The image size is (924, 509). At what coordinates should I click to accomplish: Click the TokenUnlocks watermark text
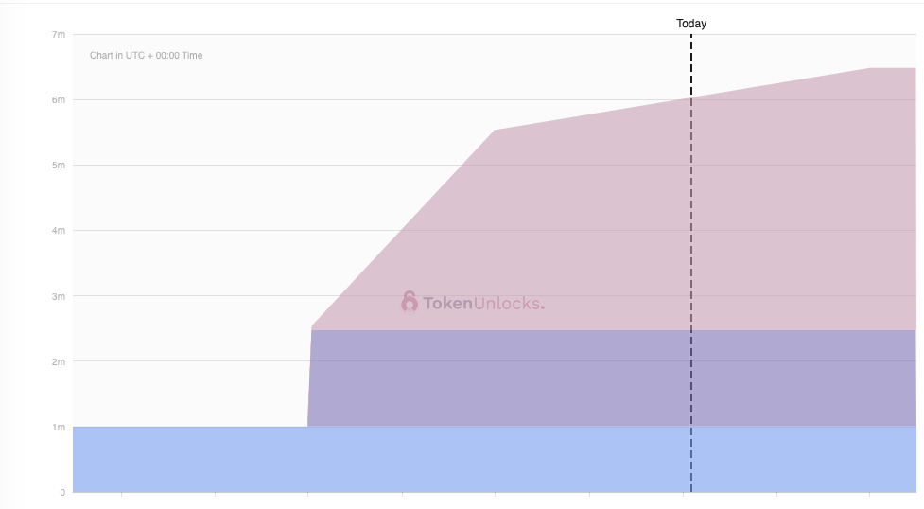483,304
